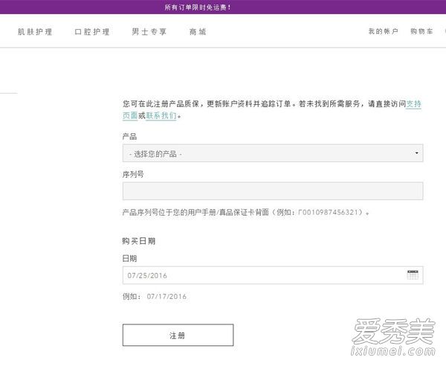Image resolution: width=446 pixels, height=366 pixels.
Task: Open 我的帐户 in the header
Action: pos(383,32)
